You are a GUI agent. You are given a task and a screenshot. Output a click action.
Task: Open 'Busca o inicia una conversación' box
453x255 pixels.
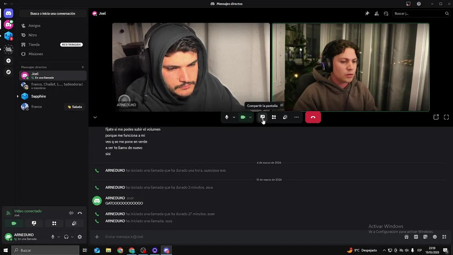tap(53, 13)
